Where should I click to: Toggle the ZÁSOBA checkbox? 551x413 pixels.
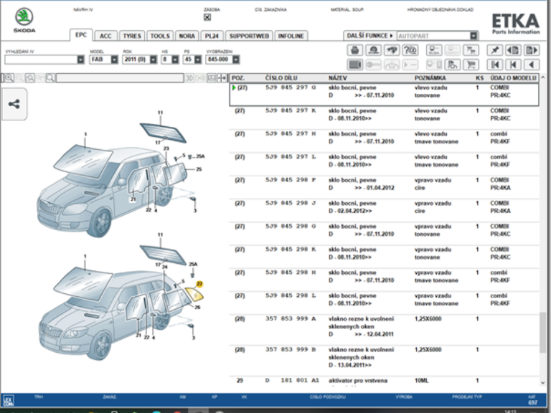pos(207,17)
